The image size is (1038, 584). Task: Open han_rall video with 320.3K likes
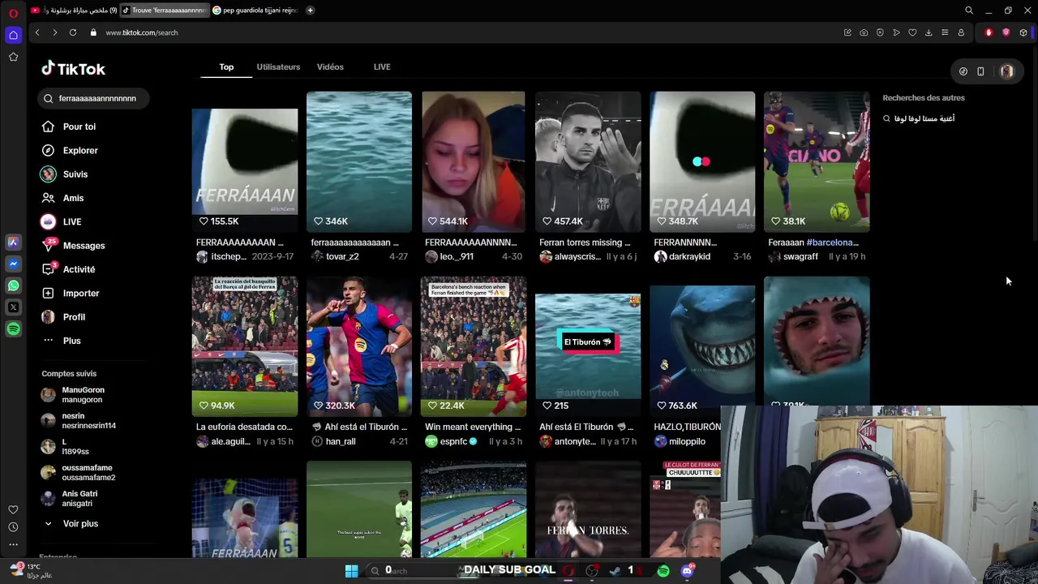point(359,346)
